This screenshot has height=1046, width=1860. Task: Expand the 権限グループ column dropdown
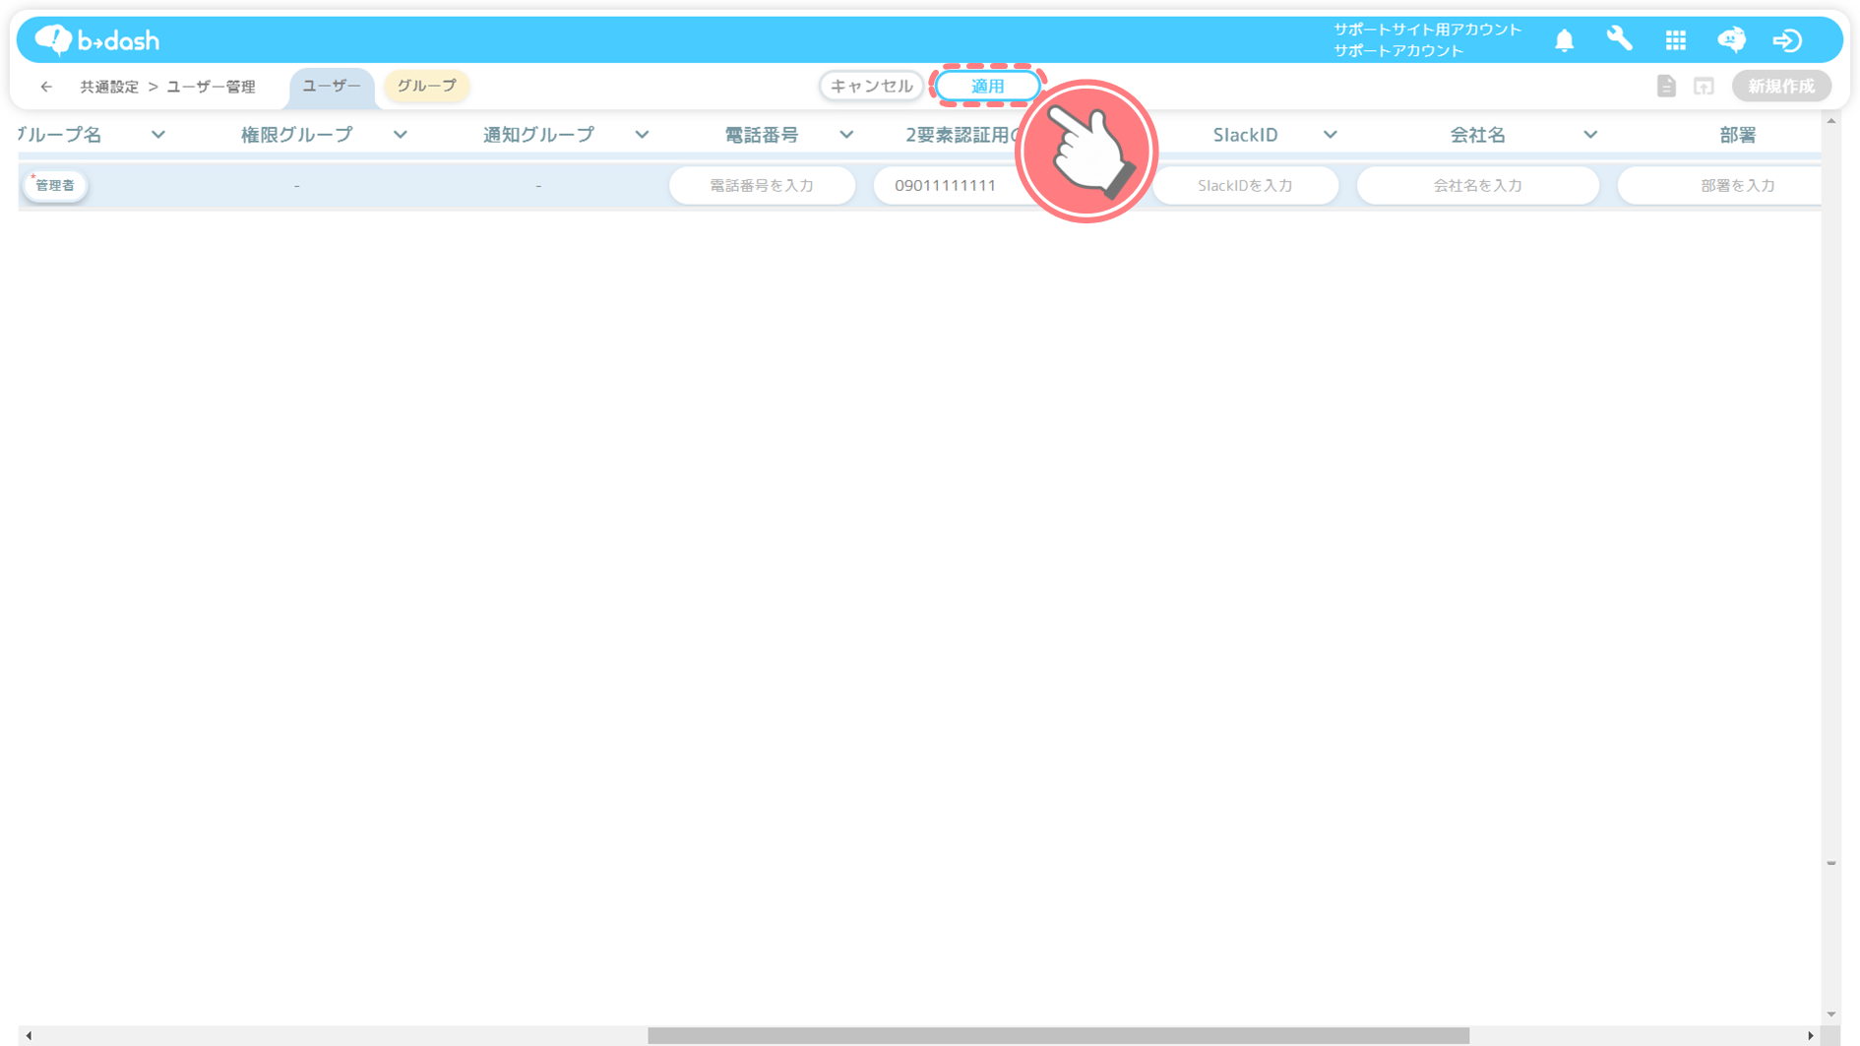(401, 135)
